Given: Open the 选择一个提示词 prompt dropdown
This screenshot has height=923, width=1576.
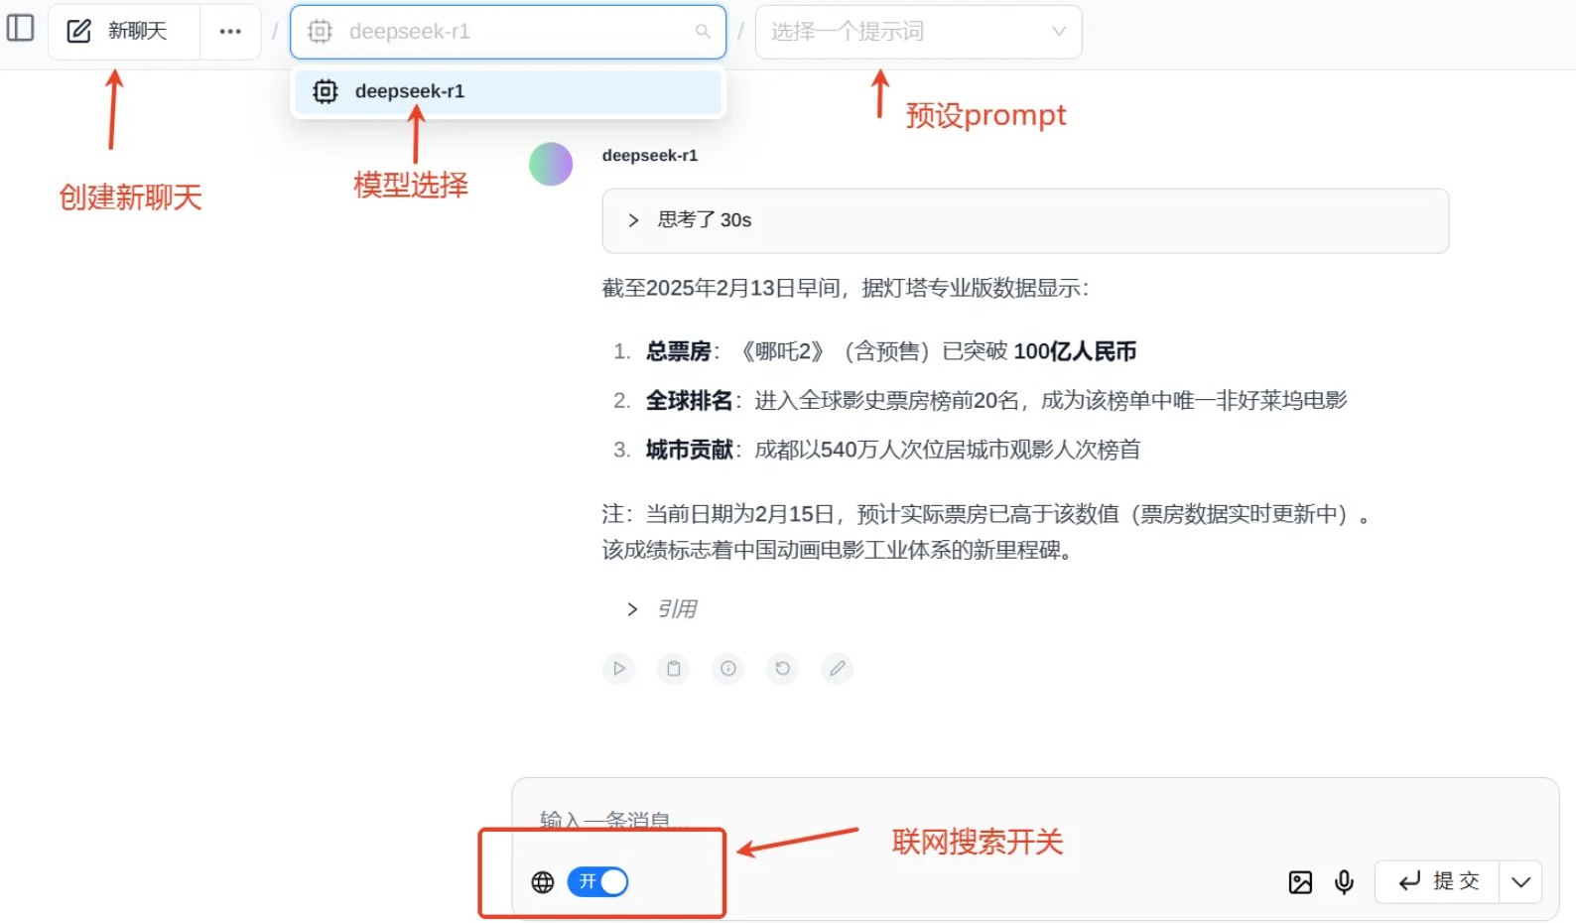Looking at the screenshot, I should pyautogui.click(x=918, y=32).
